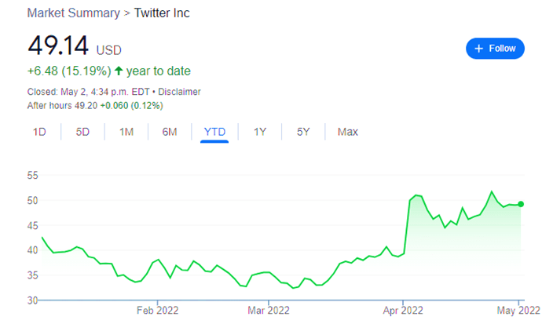This screenshot has width=553, height=324.
Task: View the 1Y price history tab
Action: click(x=260, y=132)
